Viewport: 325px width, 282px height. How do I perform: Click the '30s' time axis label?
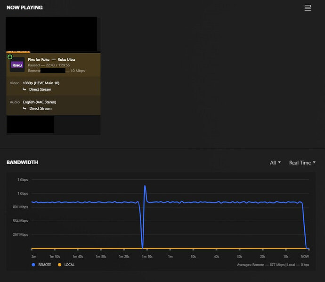(239, 256)
